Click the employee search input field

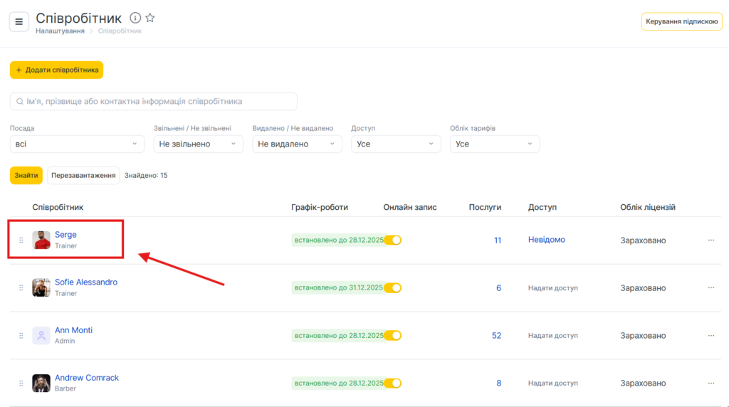point(153,101)
